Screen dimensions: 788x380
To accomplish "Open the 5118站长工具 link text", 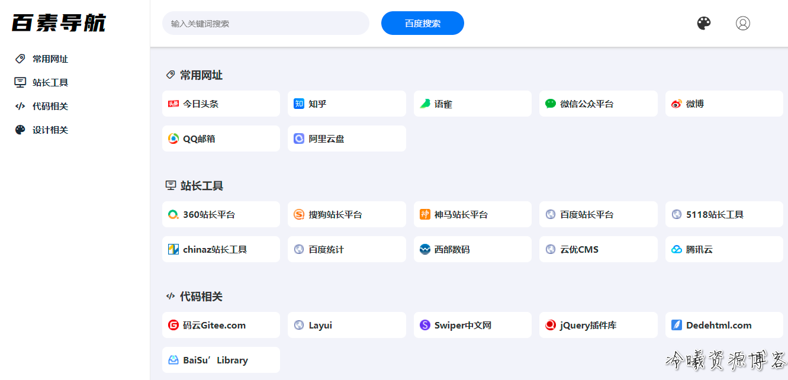I will pyautogui.click(x=715, y=214).
